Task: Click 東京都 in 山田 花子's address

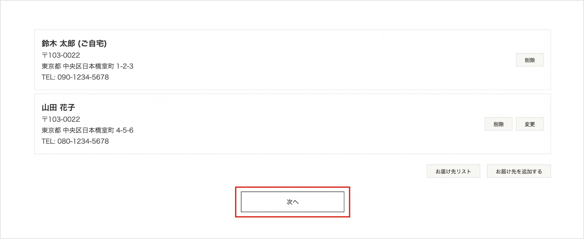Action: (x=51, y=130)
